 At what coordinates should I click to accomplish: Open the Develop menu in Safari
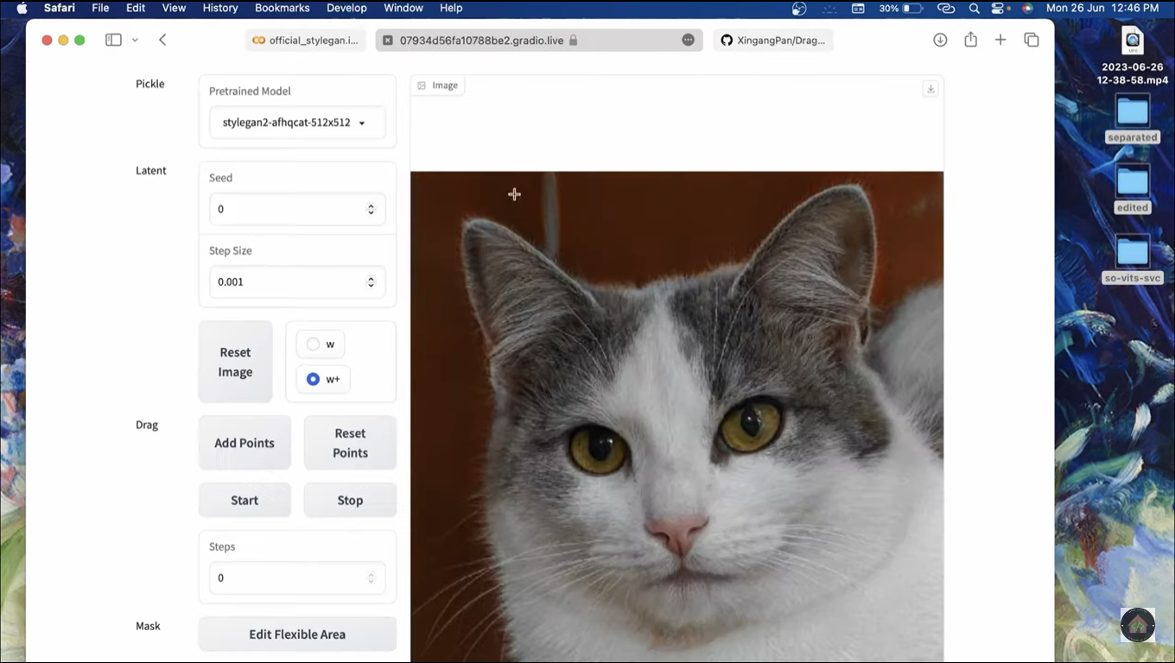(x=346, y=8)
